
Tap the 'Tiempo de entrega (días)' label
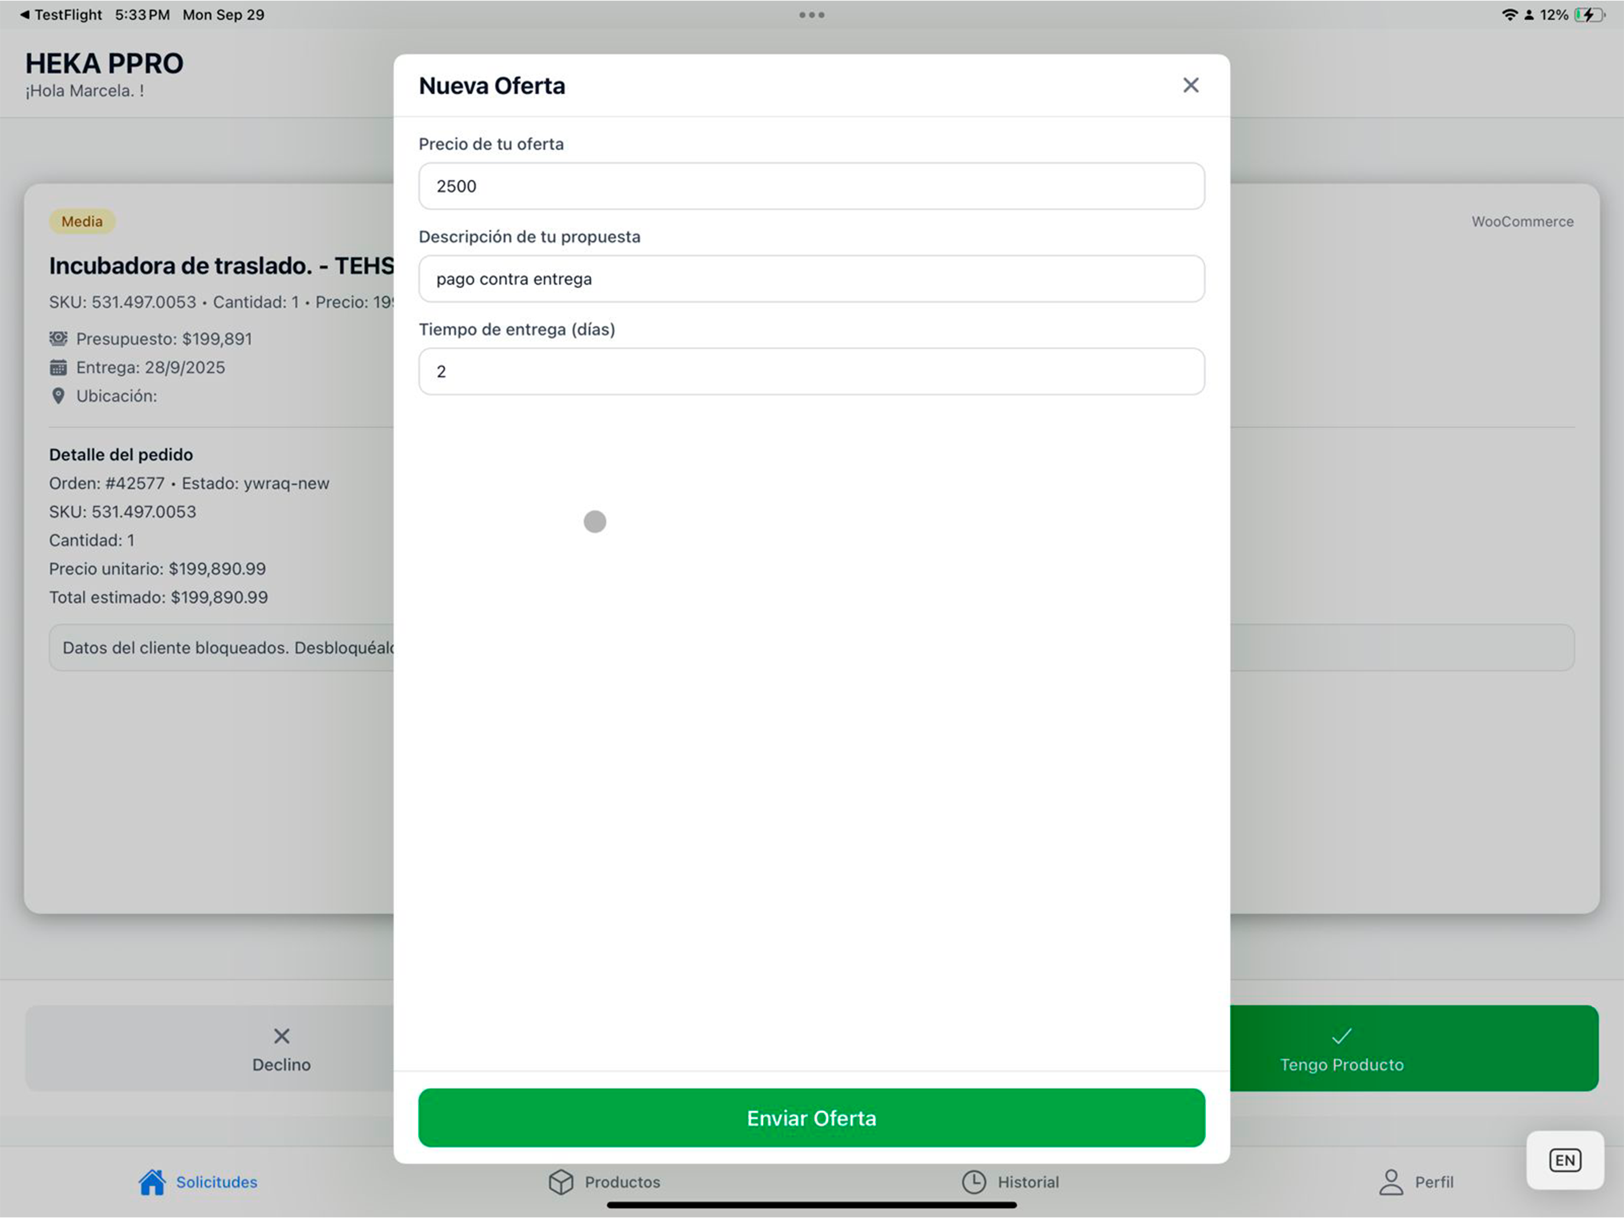517,329
